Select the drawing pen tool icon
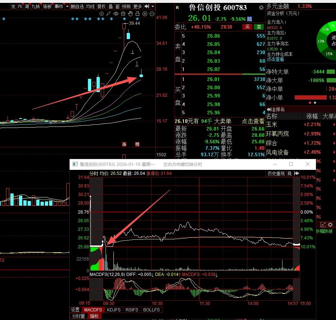Viewport: 336px width, 320px height. (x=109, y=14)
